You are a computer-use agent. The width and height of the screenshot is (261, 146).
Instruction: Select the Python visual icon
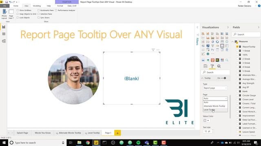pyautogui.click(x=212, y=49)
